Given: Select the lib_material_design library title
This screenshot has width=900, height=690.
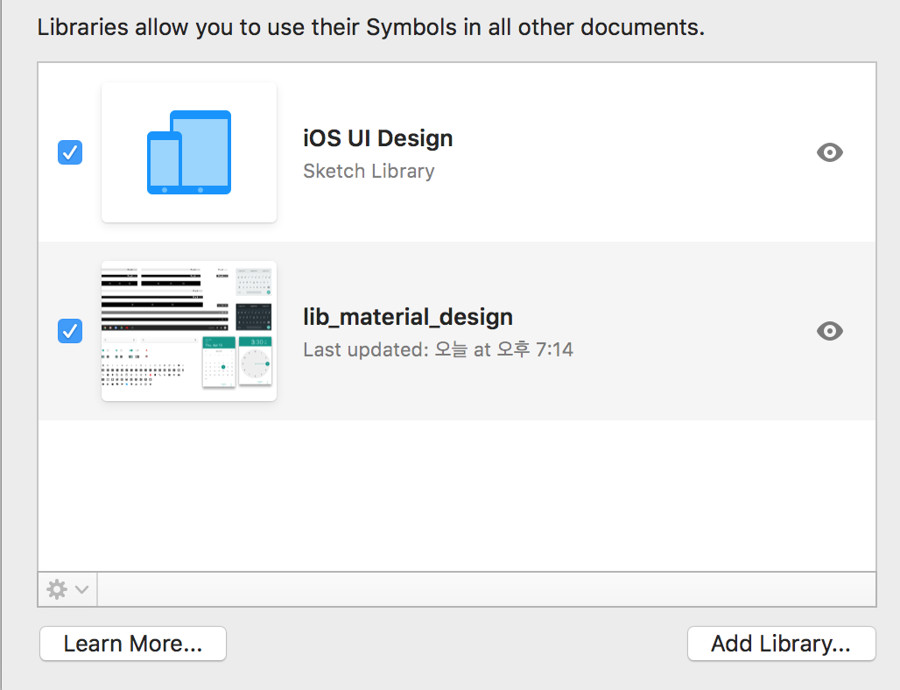Looking at the screenshot, I should [x=408, y=316].
